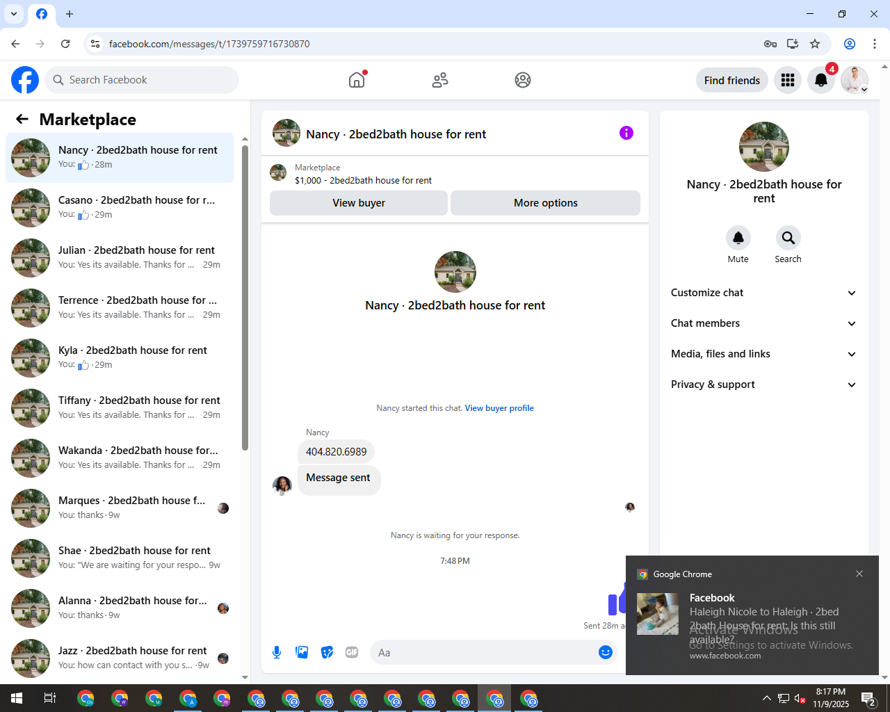
Task: Open the Facebook menu grid icon
Action: point(788,80)
